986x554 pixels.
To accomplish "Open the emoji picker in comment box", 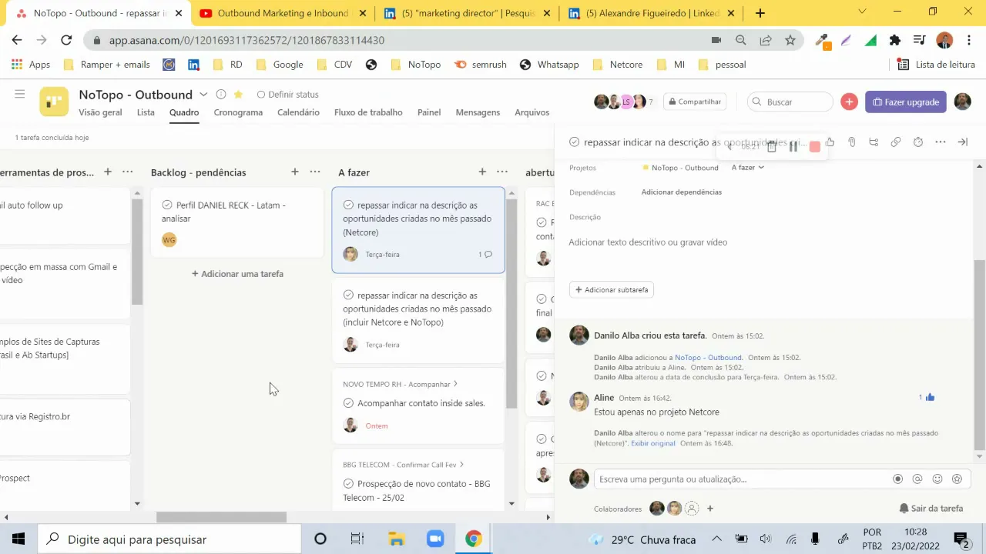I will coord(937,479).
